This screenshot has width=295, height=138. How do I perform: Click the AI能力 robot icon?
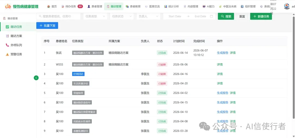pos(204,7)
